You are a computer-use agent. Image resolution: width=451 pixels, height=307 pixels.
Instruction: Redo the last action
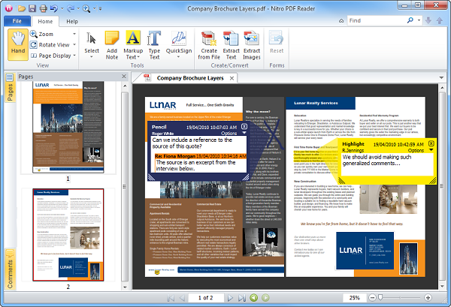click(71, 8)
